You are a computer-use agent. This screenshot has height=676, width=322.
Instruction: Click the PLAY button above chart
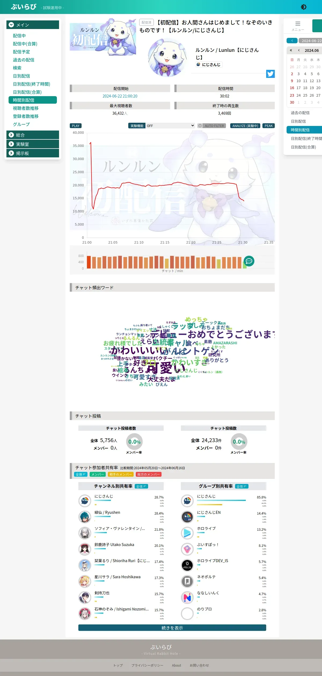point(76,126)
